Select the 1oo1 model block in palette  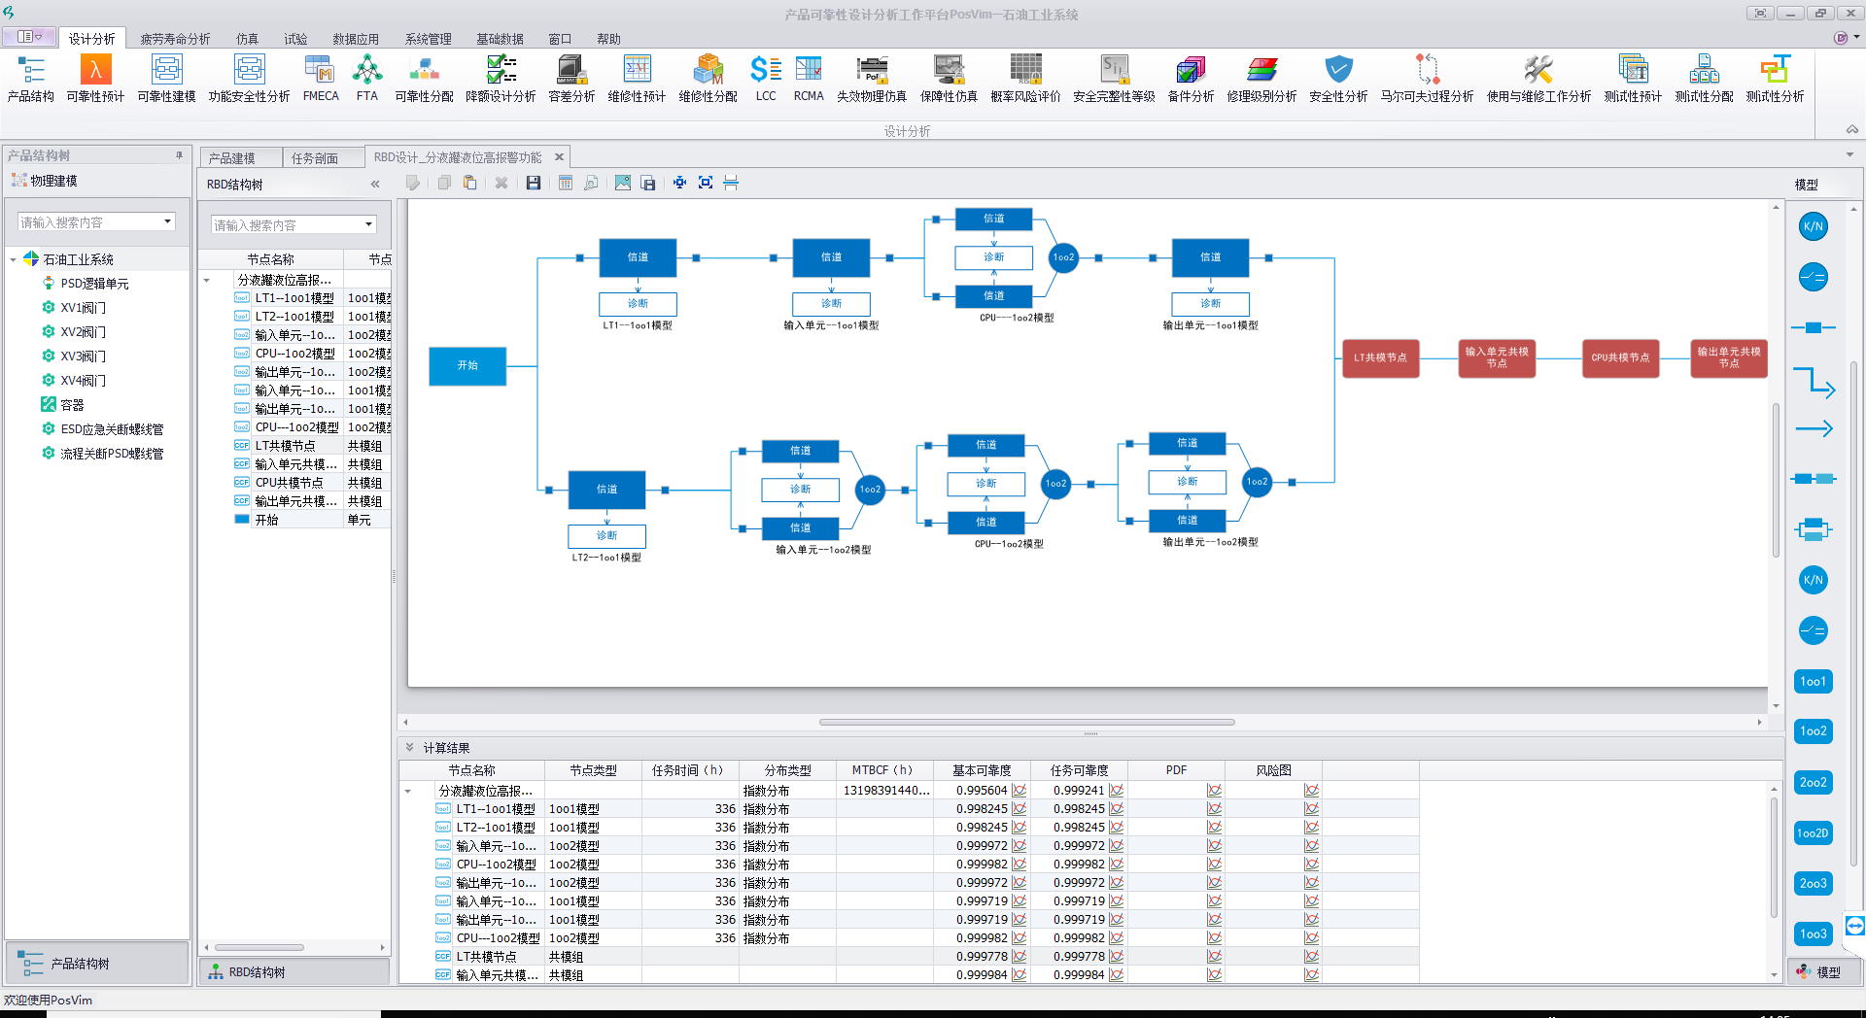coord(1814,681)
